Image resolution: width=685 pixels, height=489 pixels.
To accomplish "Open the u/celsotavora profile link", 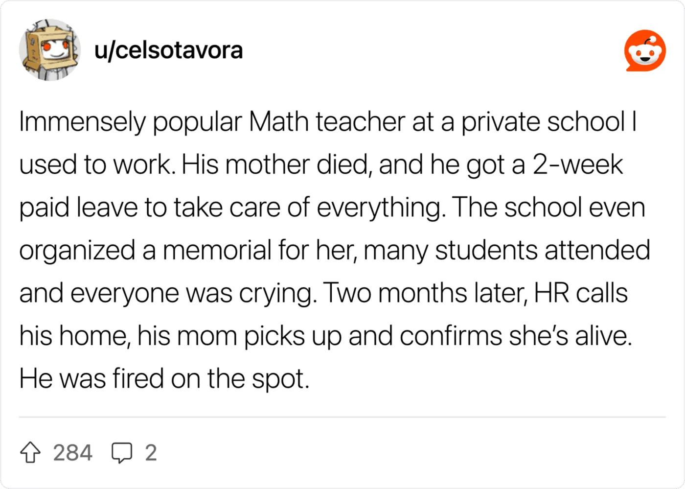I will point(168,50).
